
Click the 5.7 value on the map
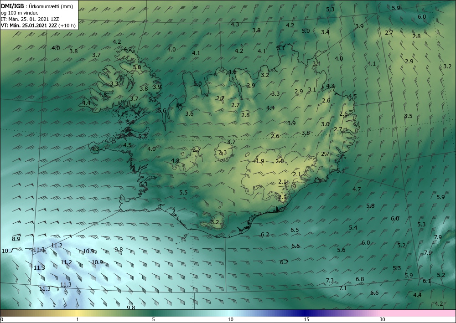point(142,136)
